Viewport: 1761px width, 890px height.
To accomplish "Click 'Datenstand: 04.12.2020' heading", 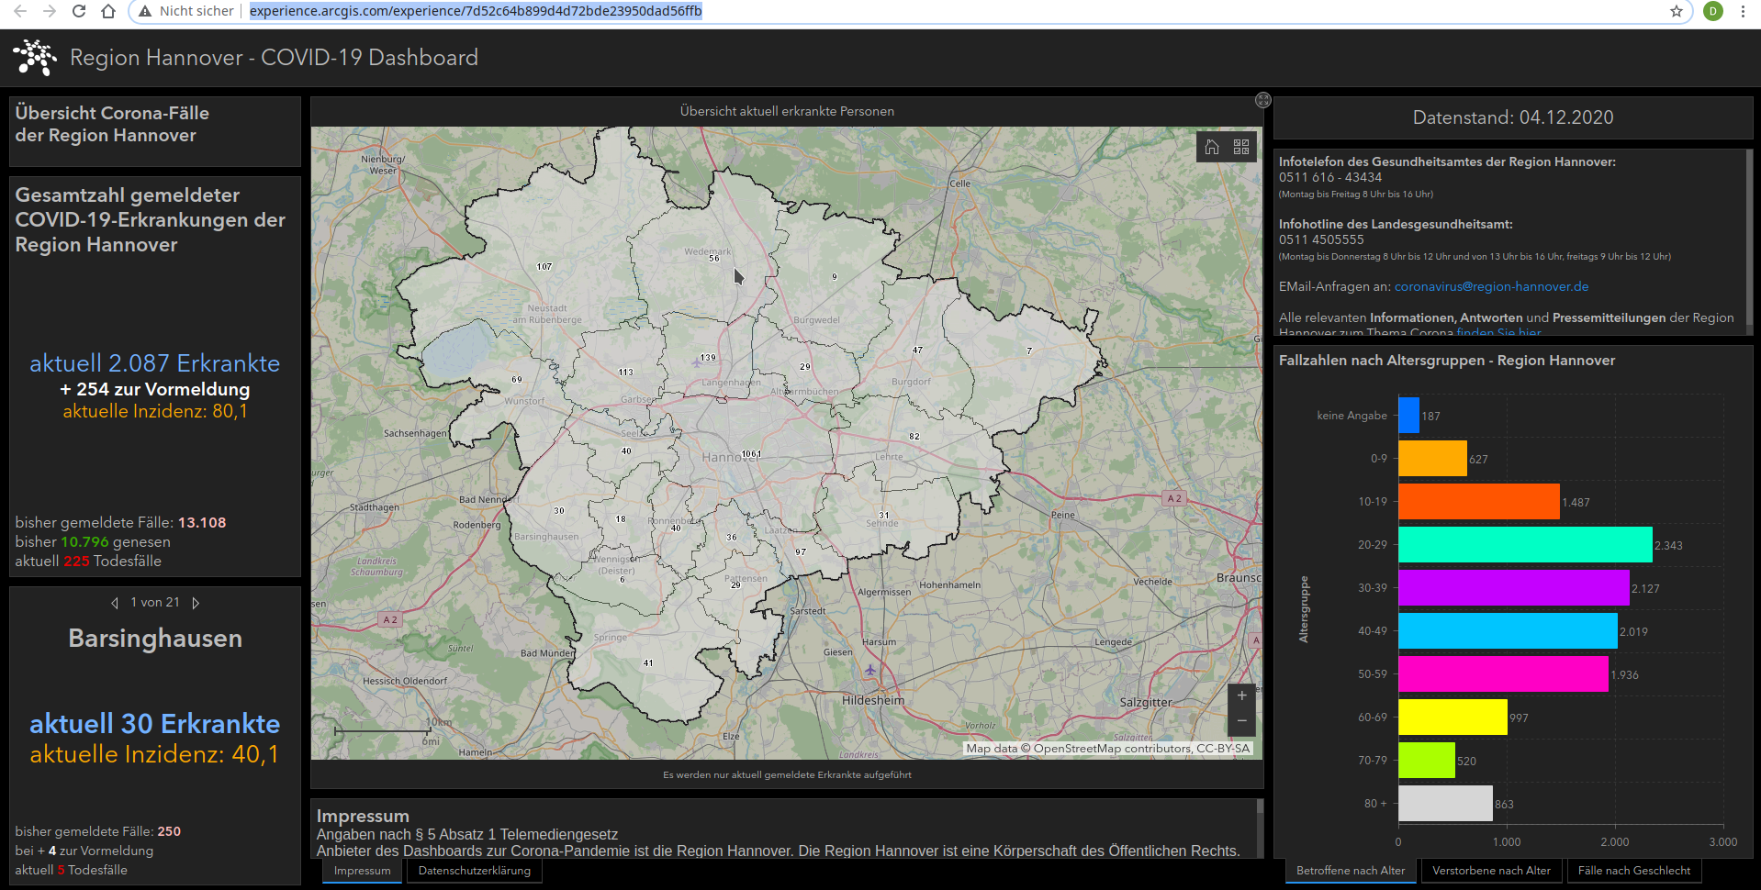I will coord(1513,117).
